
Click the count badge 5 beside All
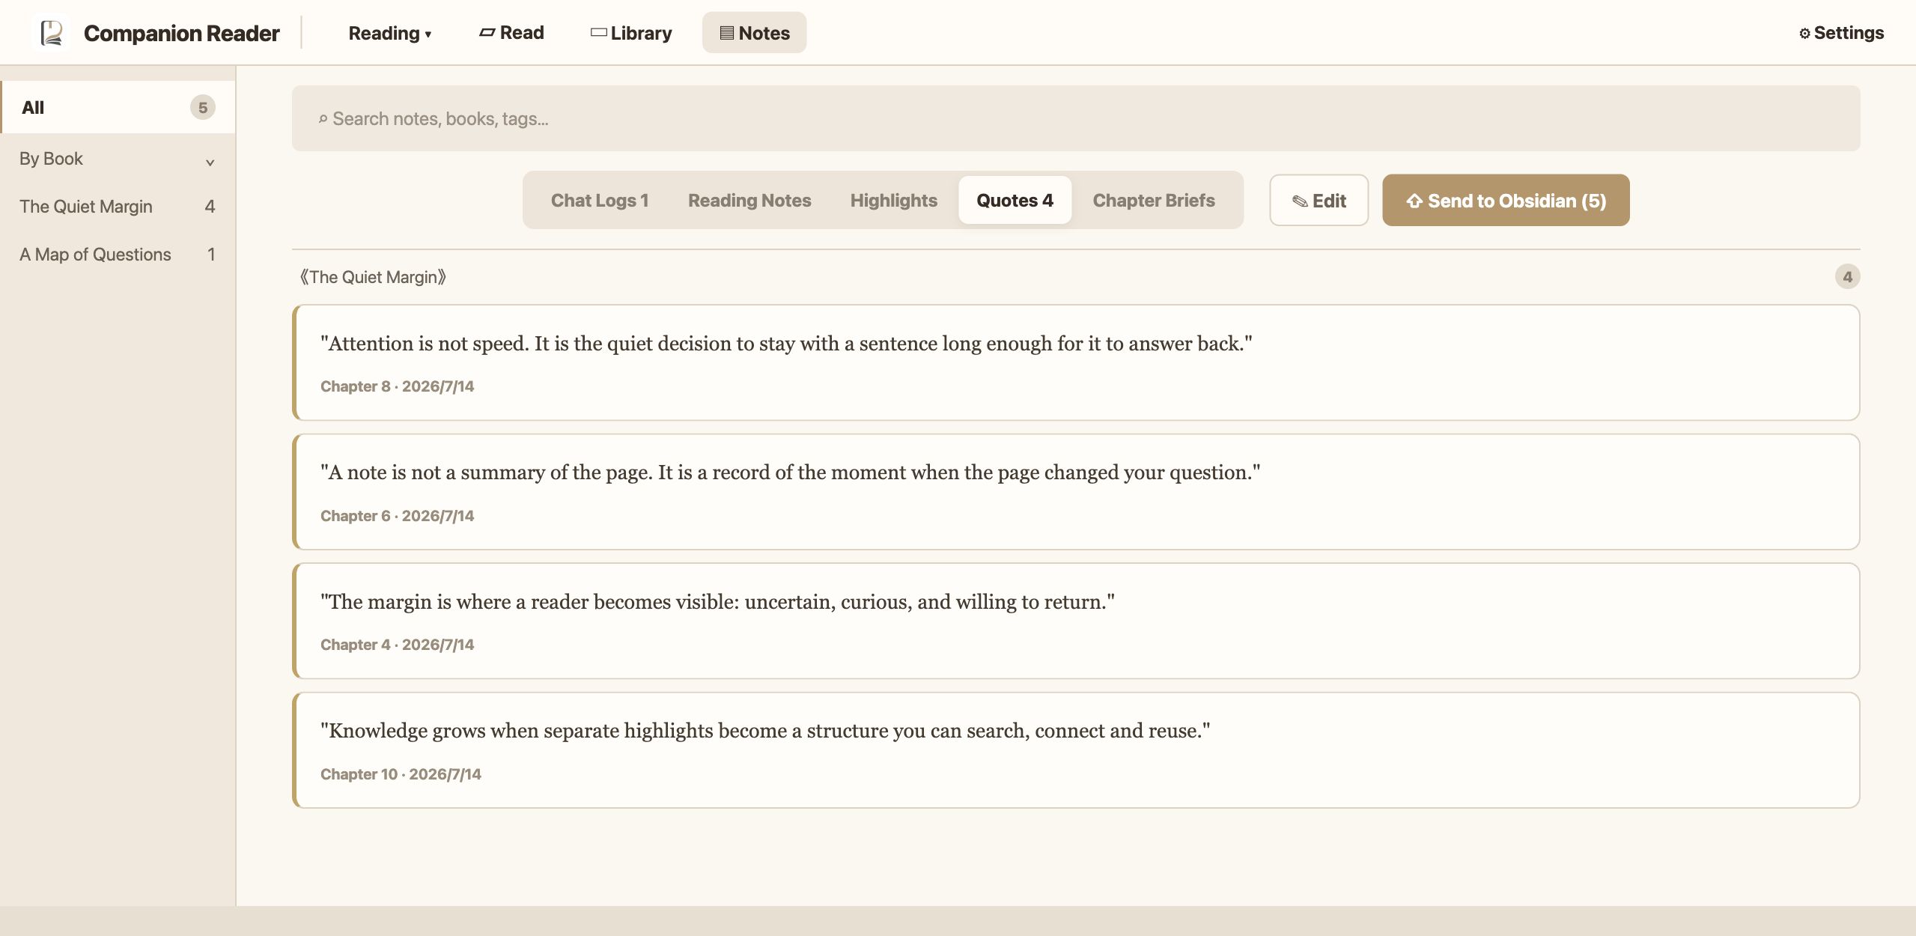(203, 108)
